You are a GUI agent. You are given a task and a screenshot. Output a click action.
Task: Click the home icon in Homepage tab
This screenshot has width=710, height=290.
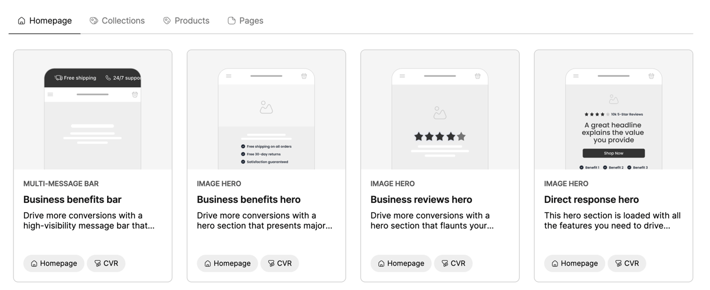[x=22, y=21]
